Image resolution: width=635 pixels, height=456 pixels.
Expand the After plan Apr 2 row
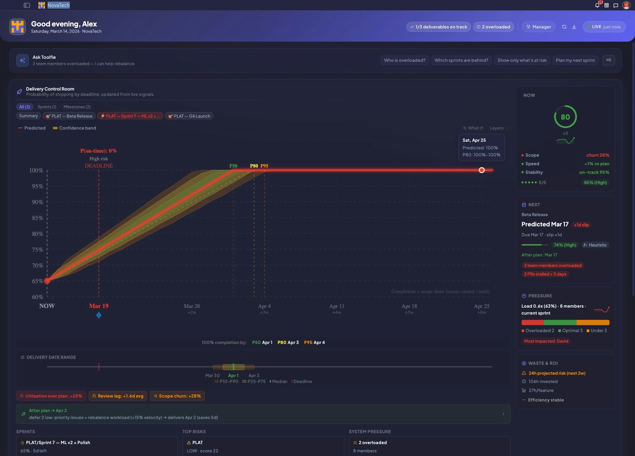click(503, 414)
